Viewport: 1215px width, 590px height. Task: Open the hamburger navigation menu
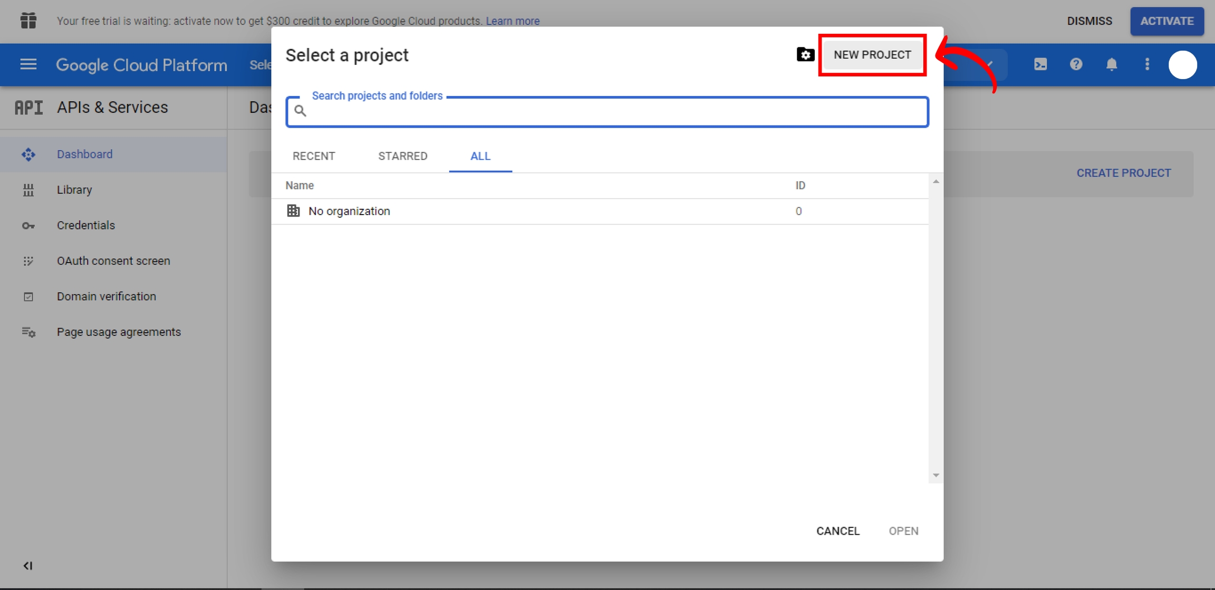[28, 64]
